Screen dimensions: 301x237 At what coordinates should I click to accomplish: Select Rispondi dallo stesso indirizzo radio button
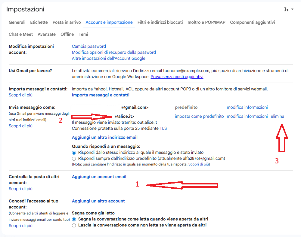tap(74, 153)
